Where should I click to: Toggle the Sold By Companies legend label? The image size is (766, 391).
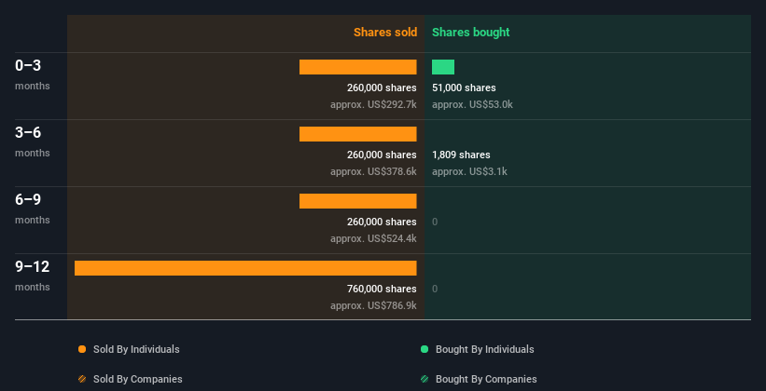click(x=137, y=380)
